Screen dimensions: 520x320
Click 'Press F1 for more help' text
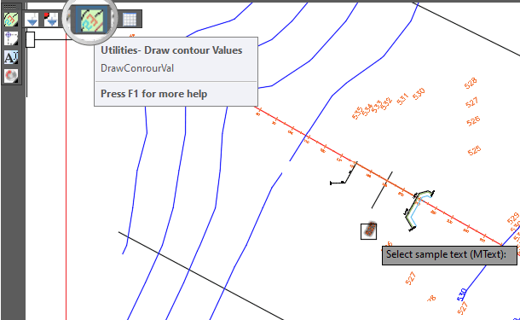click(x=154, y=94)
